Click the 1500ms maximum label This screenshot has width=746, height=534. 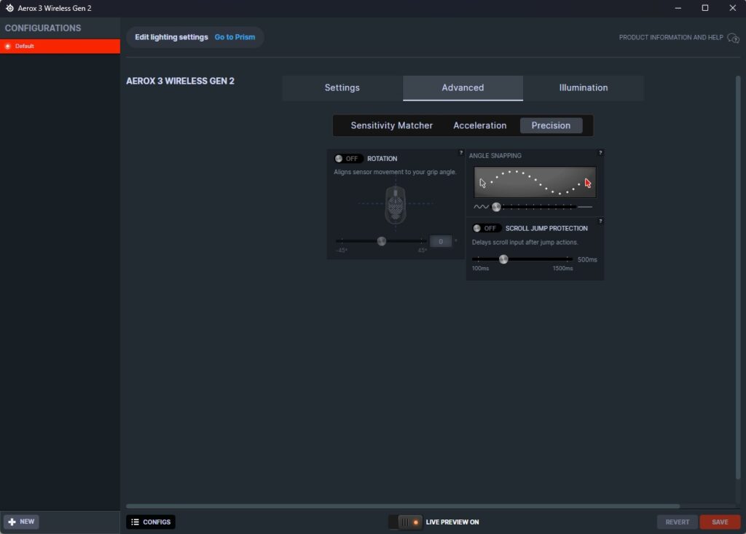pyautogui.click(x=562, y=268)
